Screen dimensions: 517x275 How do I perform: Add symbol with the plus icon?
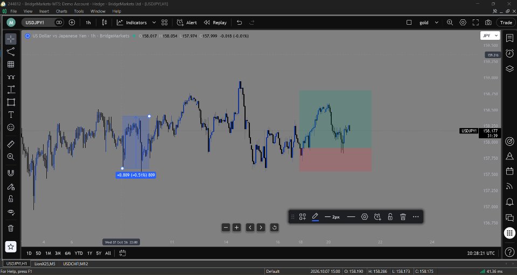point(72,23)
